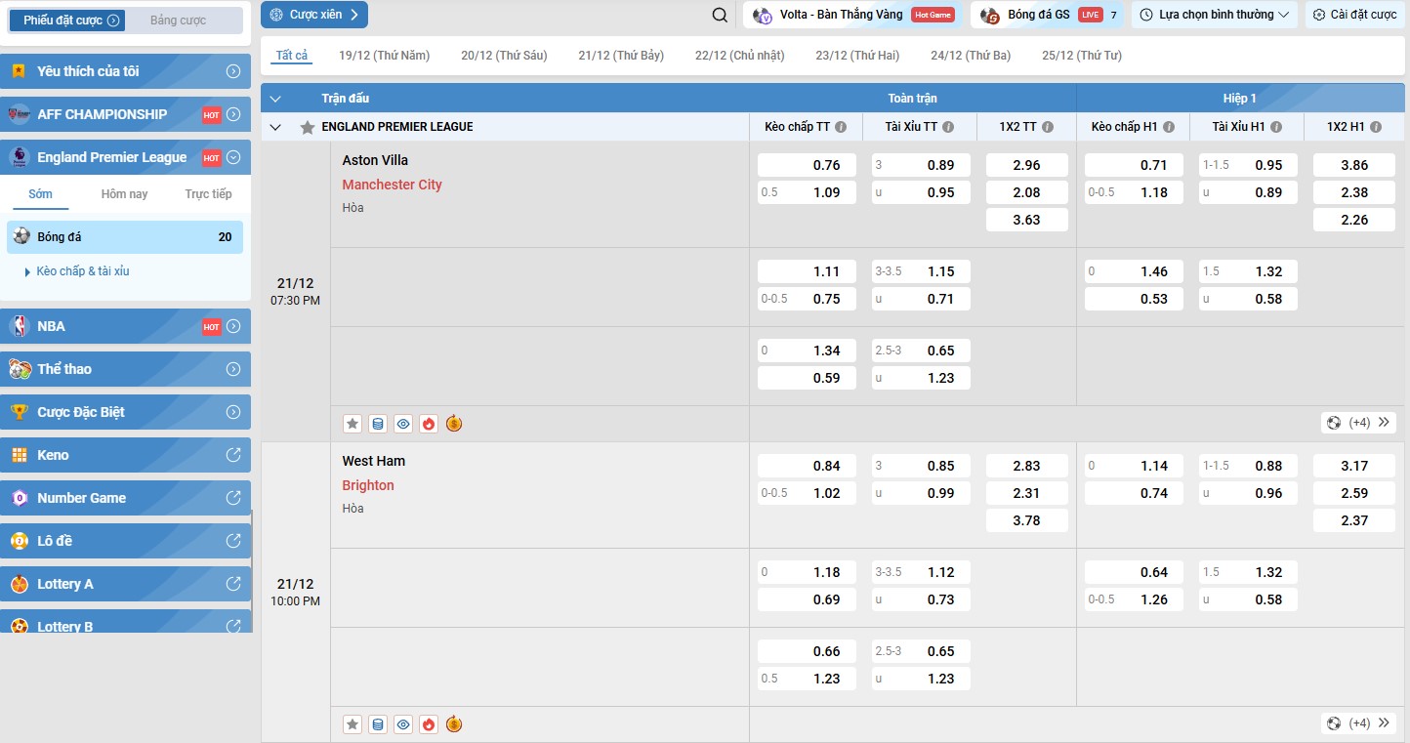
Task: Bet Manchester City 1X2 odds 2.08
Action: point(1027,192)
